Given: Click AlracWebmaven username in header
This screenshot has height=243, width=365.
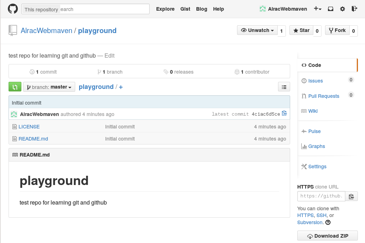Looking at the screenshot, I should click(288, 9).
